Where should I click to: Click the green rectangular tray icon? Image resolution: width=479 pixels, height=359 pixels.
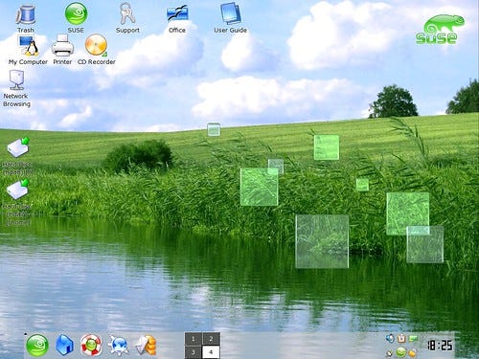(413, 338)
